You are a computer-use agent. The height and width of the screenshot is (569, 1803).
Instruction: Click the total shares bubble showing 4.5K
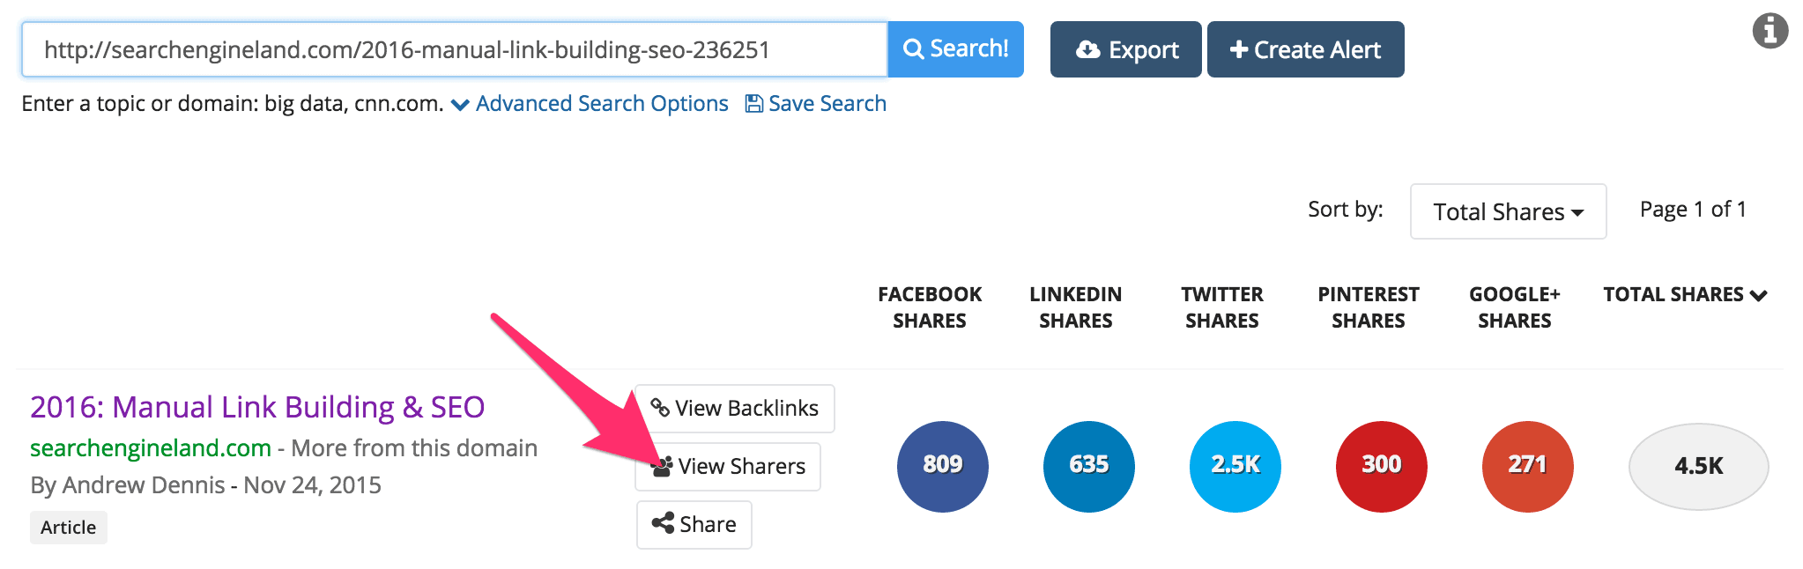coord(1698,466)
